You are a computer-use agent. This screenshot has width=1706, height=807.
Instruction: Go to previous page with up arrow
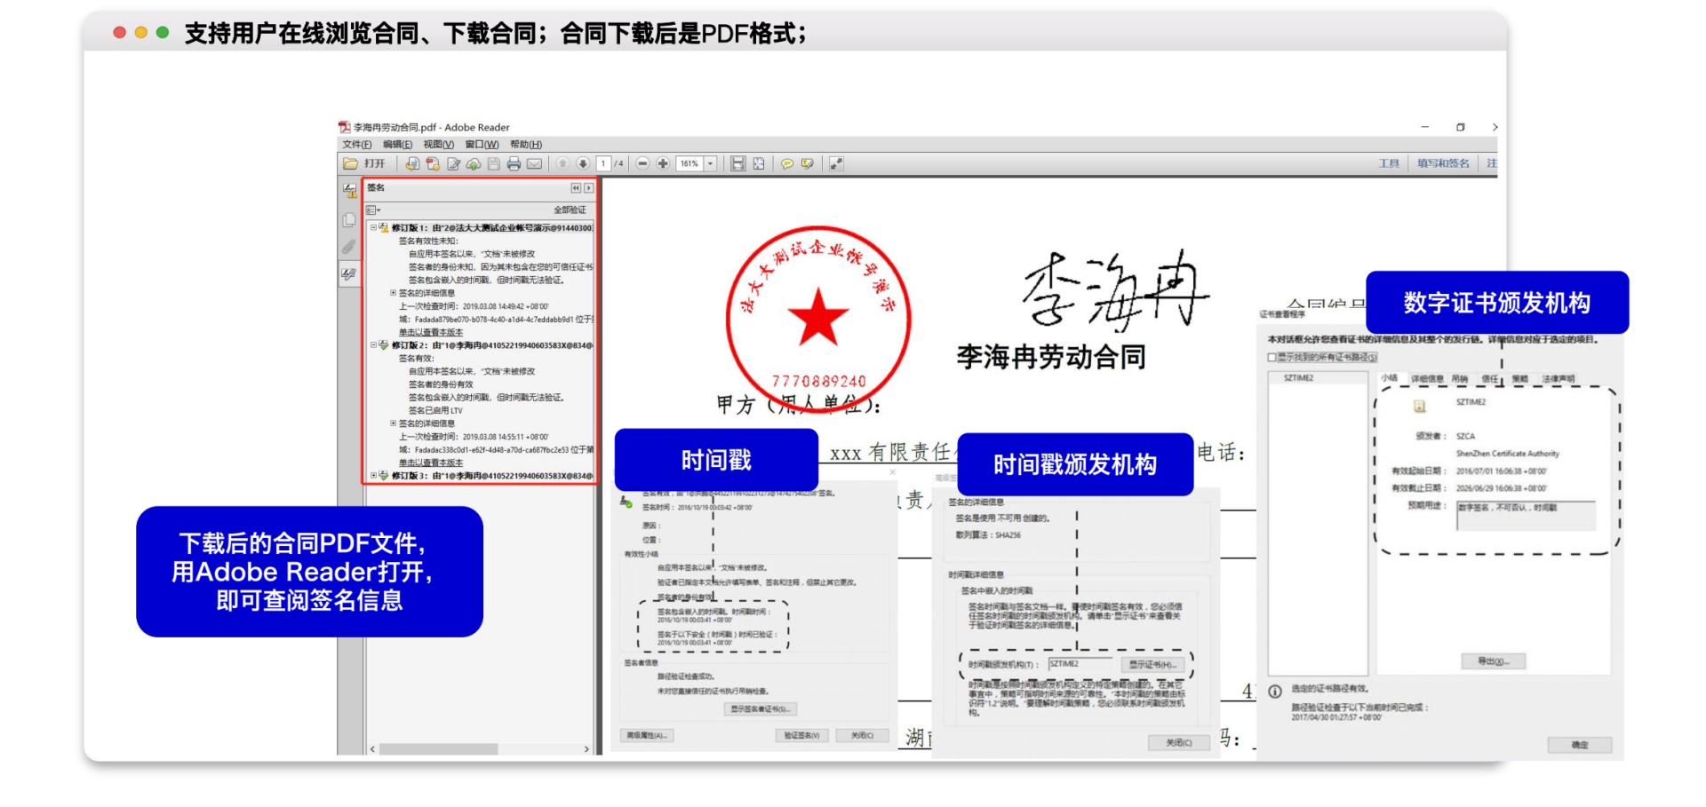[x=562, y=163]
